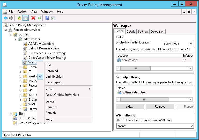The height and width of the screenshot is (140, 199).
Task: Open the File menu
Action: 11,12
